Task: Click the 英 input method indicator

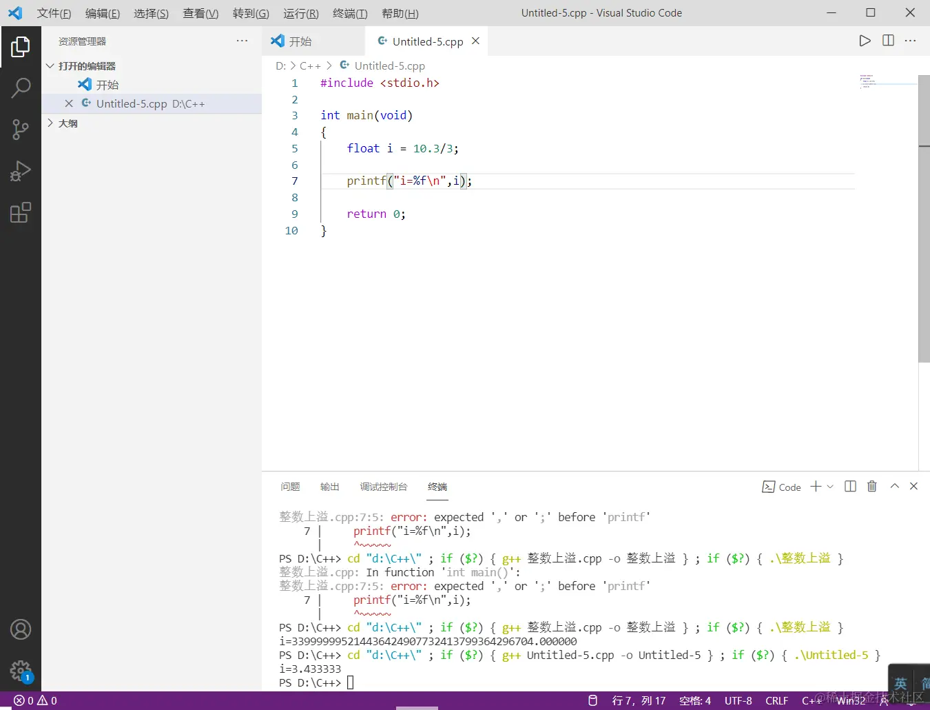Action: click(900, 684)
